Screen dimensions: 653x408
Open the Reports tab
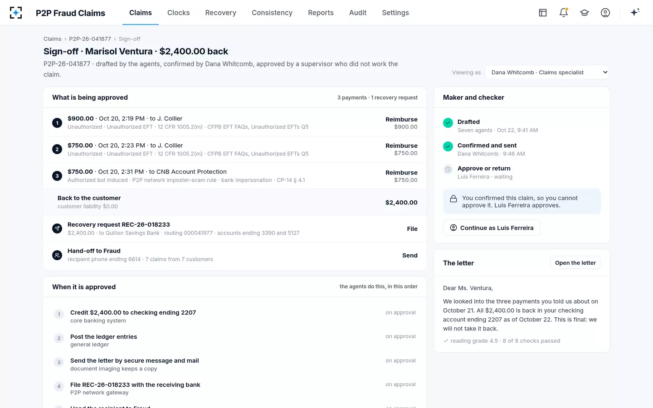point(321,13)
